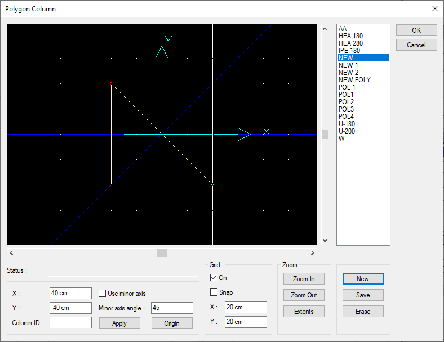The image size is (444, 342).
Task: Focus the Column ID text field
Action: coord(70,323)
